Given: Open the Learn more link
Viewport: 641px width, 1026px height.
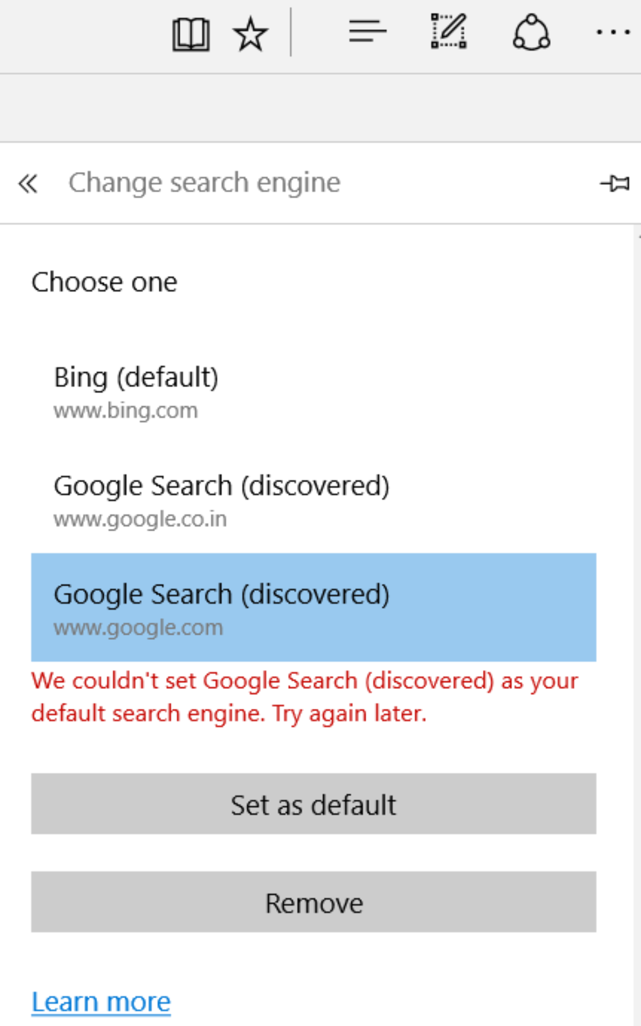Looking at the screenshot, I should tap(101, 1002).
